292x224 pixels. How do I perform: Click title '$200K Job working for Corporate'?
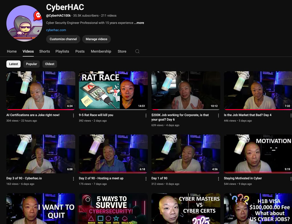[x=180, y=117]
